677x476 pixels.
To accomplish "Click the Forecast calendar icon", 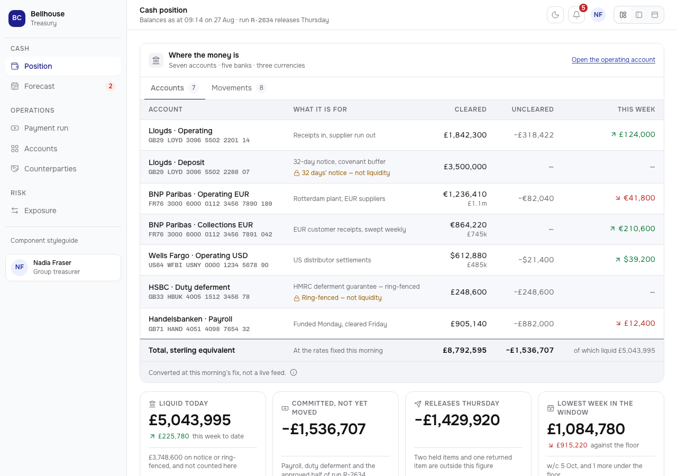I will click(15, 86).
